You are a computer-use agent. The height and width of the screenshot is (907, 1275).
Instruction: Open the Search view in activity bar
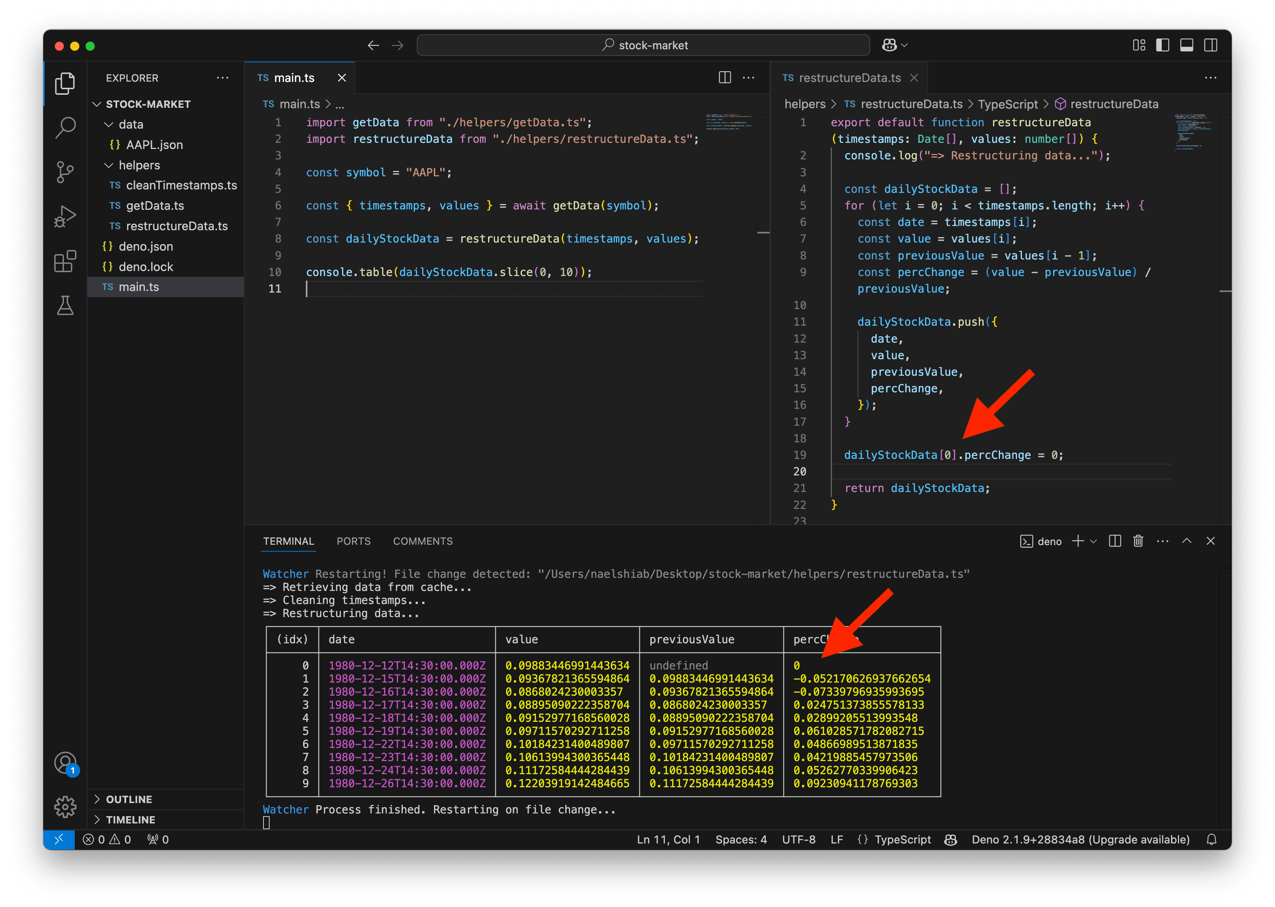coord(65,128)
